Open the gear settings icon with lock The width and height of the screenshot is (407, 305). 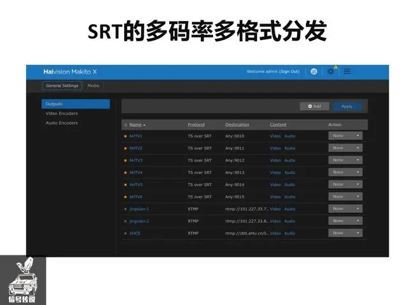[x=331, y=71]
